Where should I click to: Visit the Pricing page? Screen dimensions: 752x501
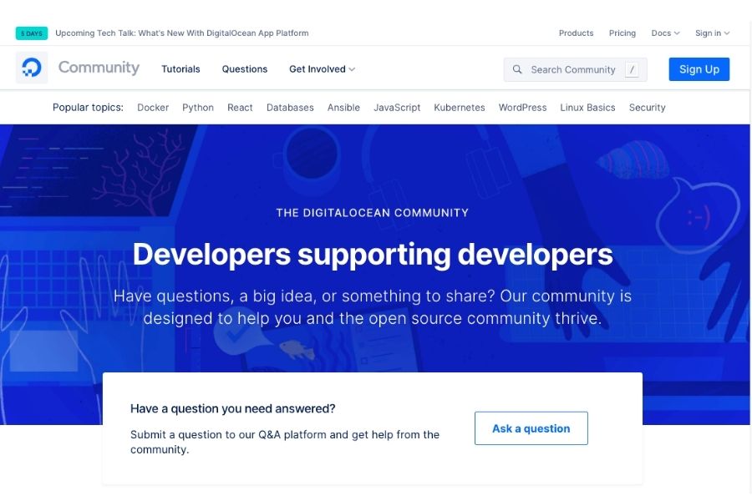622,33
